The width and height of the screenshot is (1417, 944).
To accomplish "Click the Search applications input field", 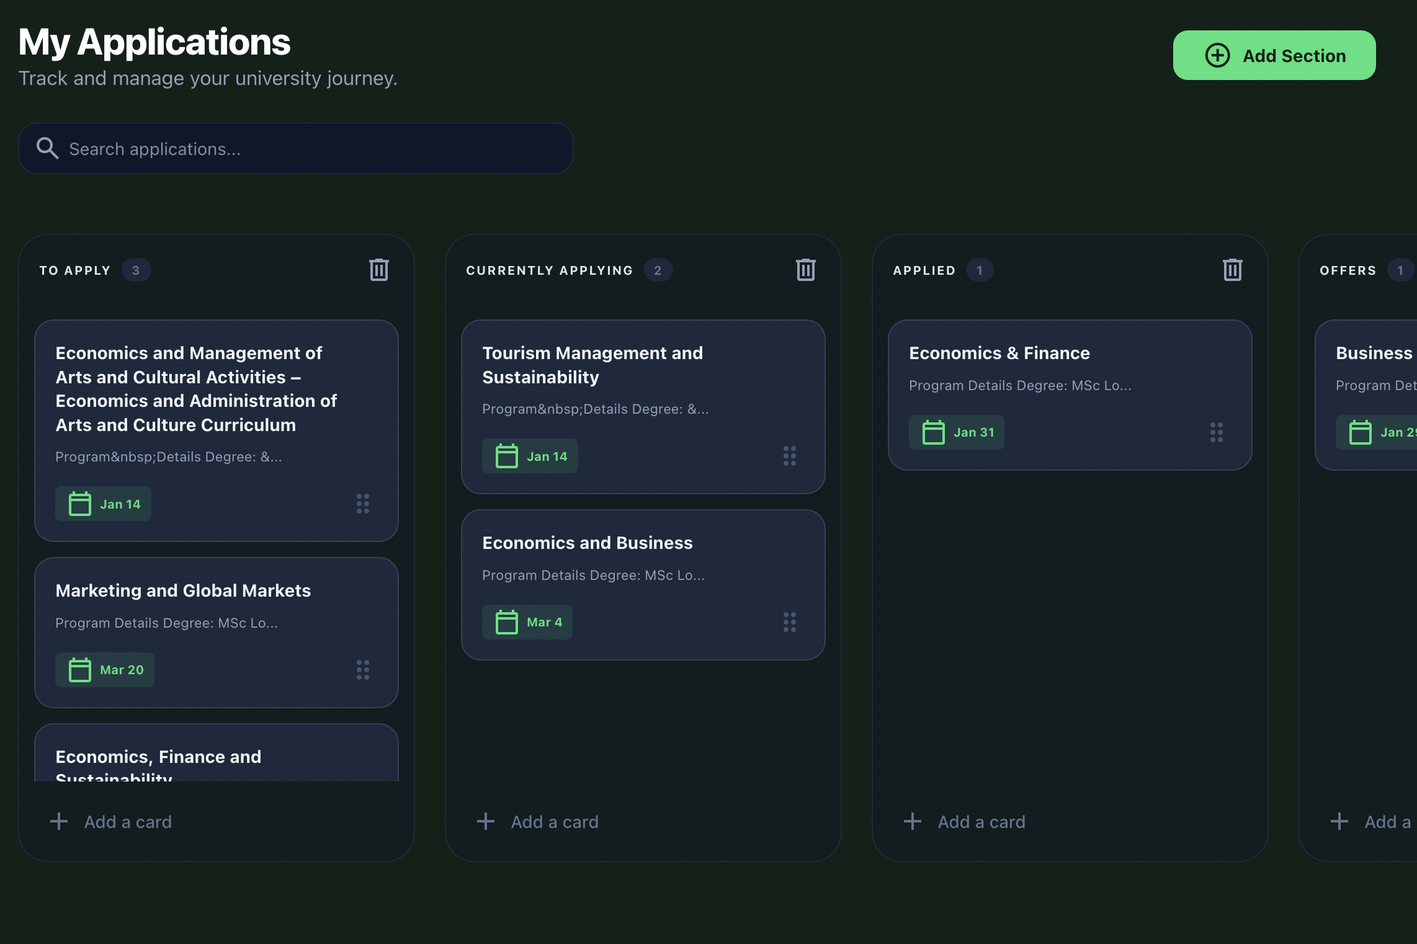I will click(x=296, y=148).
